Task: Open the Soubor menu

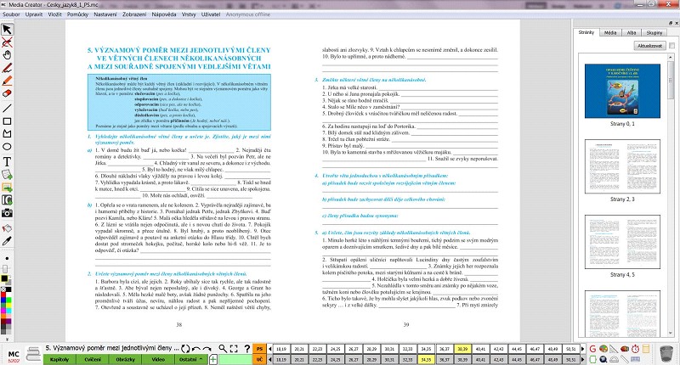Action: tap(11, 14)
